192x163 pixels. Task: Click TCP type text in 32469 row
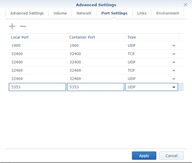tap(131, 71)
